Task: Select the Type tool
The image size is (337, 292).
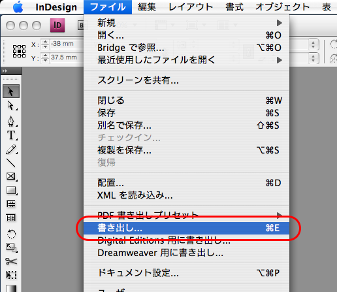Action: 11,135
